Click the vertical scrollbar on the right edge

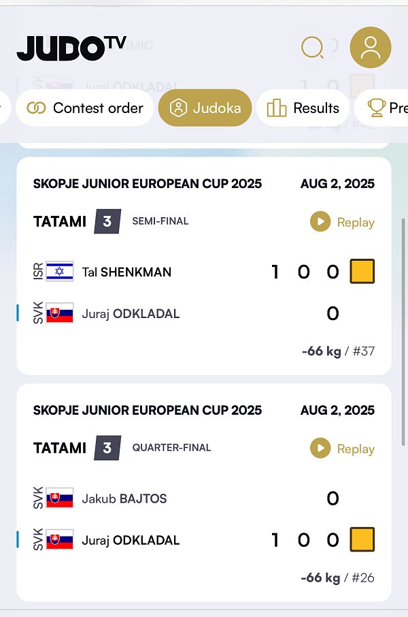[403, 332]
